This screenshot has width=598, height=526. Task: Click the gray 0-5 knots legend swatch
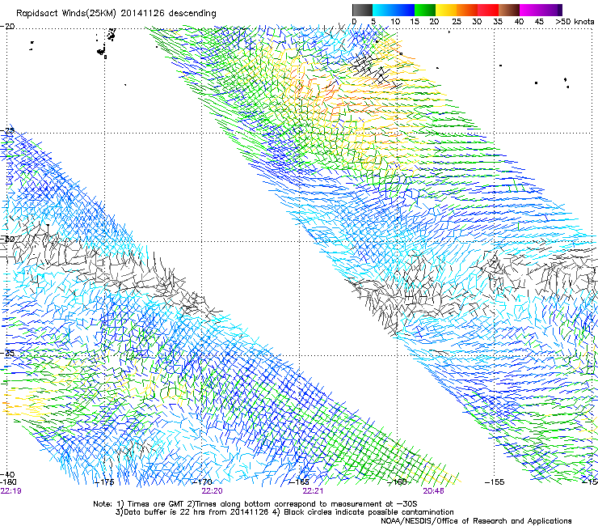pyautogui.click(x=362, y=10)
